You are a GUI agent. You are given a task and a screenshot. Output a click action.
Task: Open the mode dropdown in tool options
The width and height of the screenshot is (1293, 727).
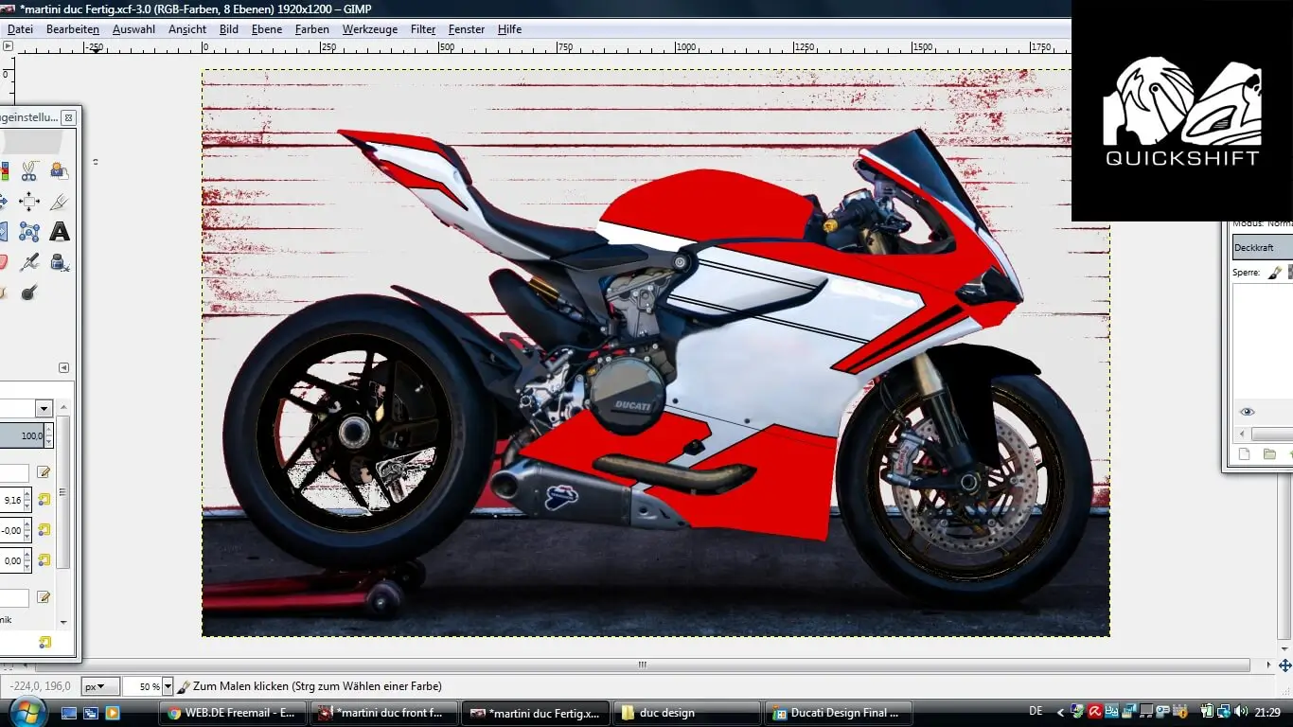[44, 409]
